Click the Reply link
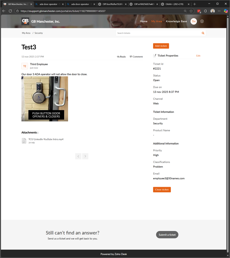This screenshot has height=258, width=230. click(x=121, y=56)
